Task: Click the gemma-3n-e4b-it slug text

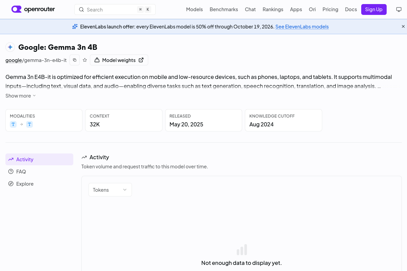Action: (45, 60)
